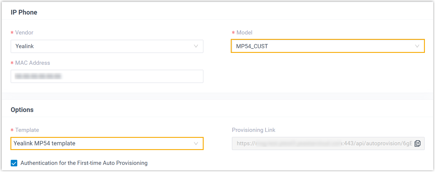Expand the 'Yealink MP54 template' dropdown
This screenshot has height=172, width=435.
[101, 143]
